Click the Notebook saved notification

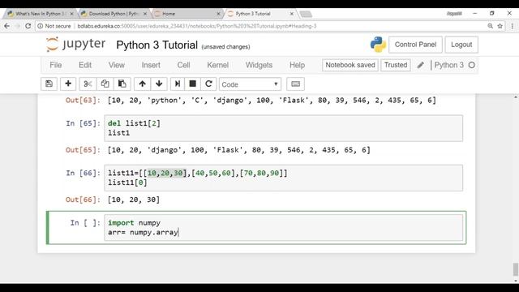point(350,65)
